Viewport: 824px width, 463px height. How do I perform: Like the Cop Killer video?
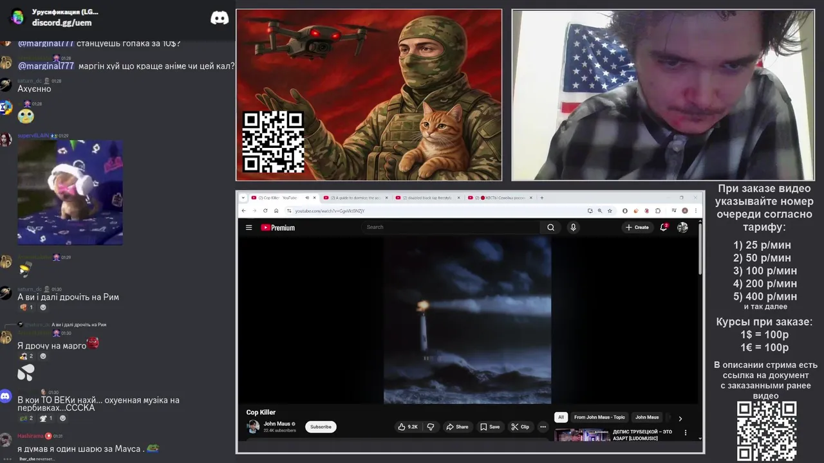(407, 427)
